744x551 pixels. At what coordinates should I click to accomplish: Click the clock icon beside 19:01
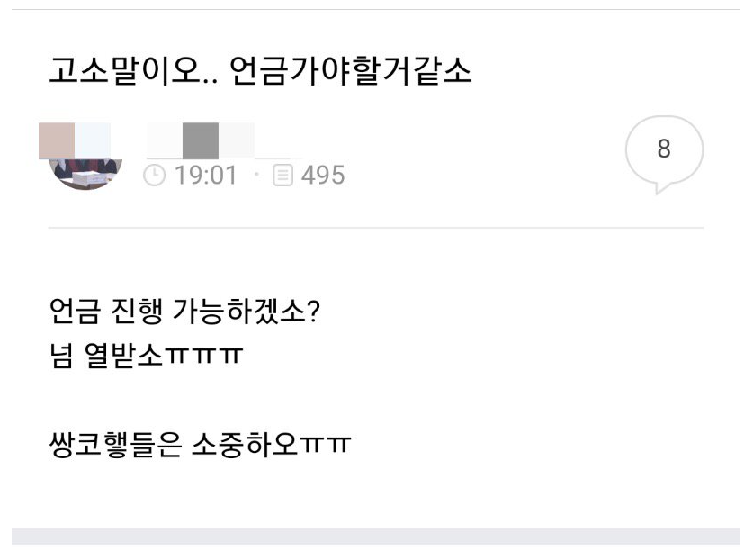click(154, 176)
